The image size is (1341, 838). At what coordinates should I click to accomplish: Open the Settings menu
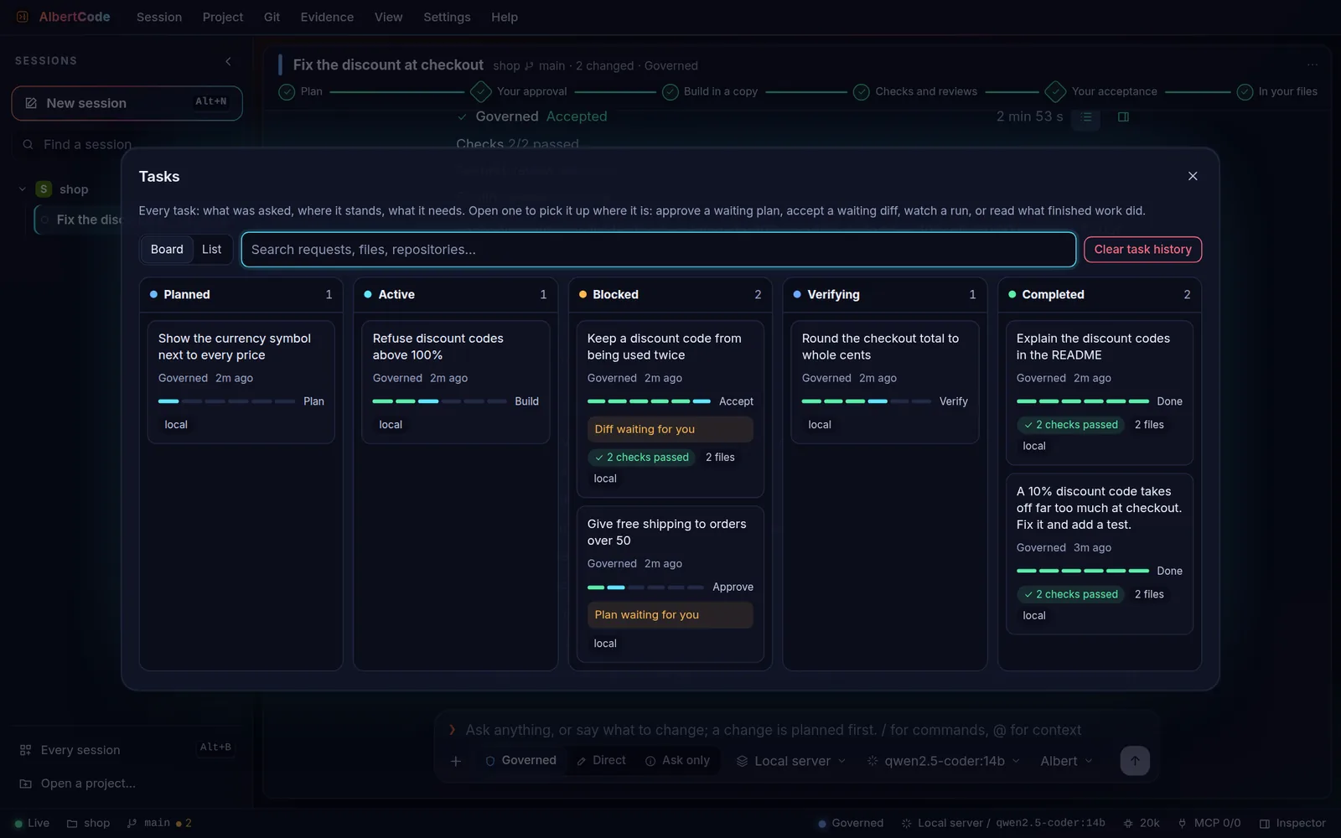(x=447, y=17)
